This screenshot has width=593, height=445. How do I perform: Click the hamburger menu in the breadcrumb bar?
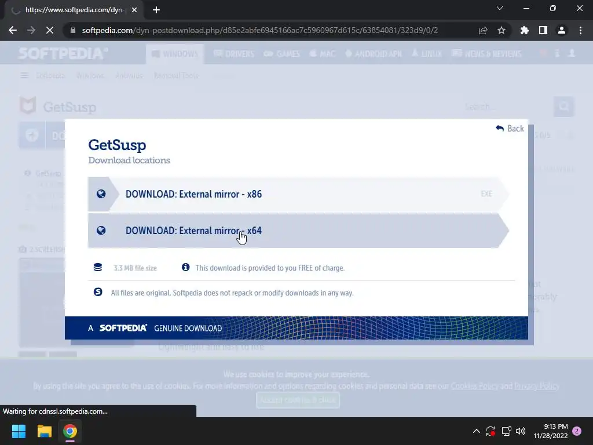coord(24,75)
